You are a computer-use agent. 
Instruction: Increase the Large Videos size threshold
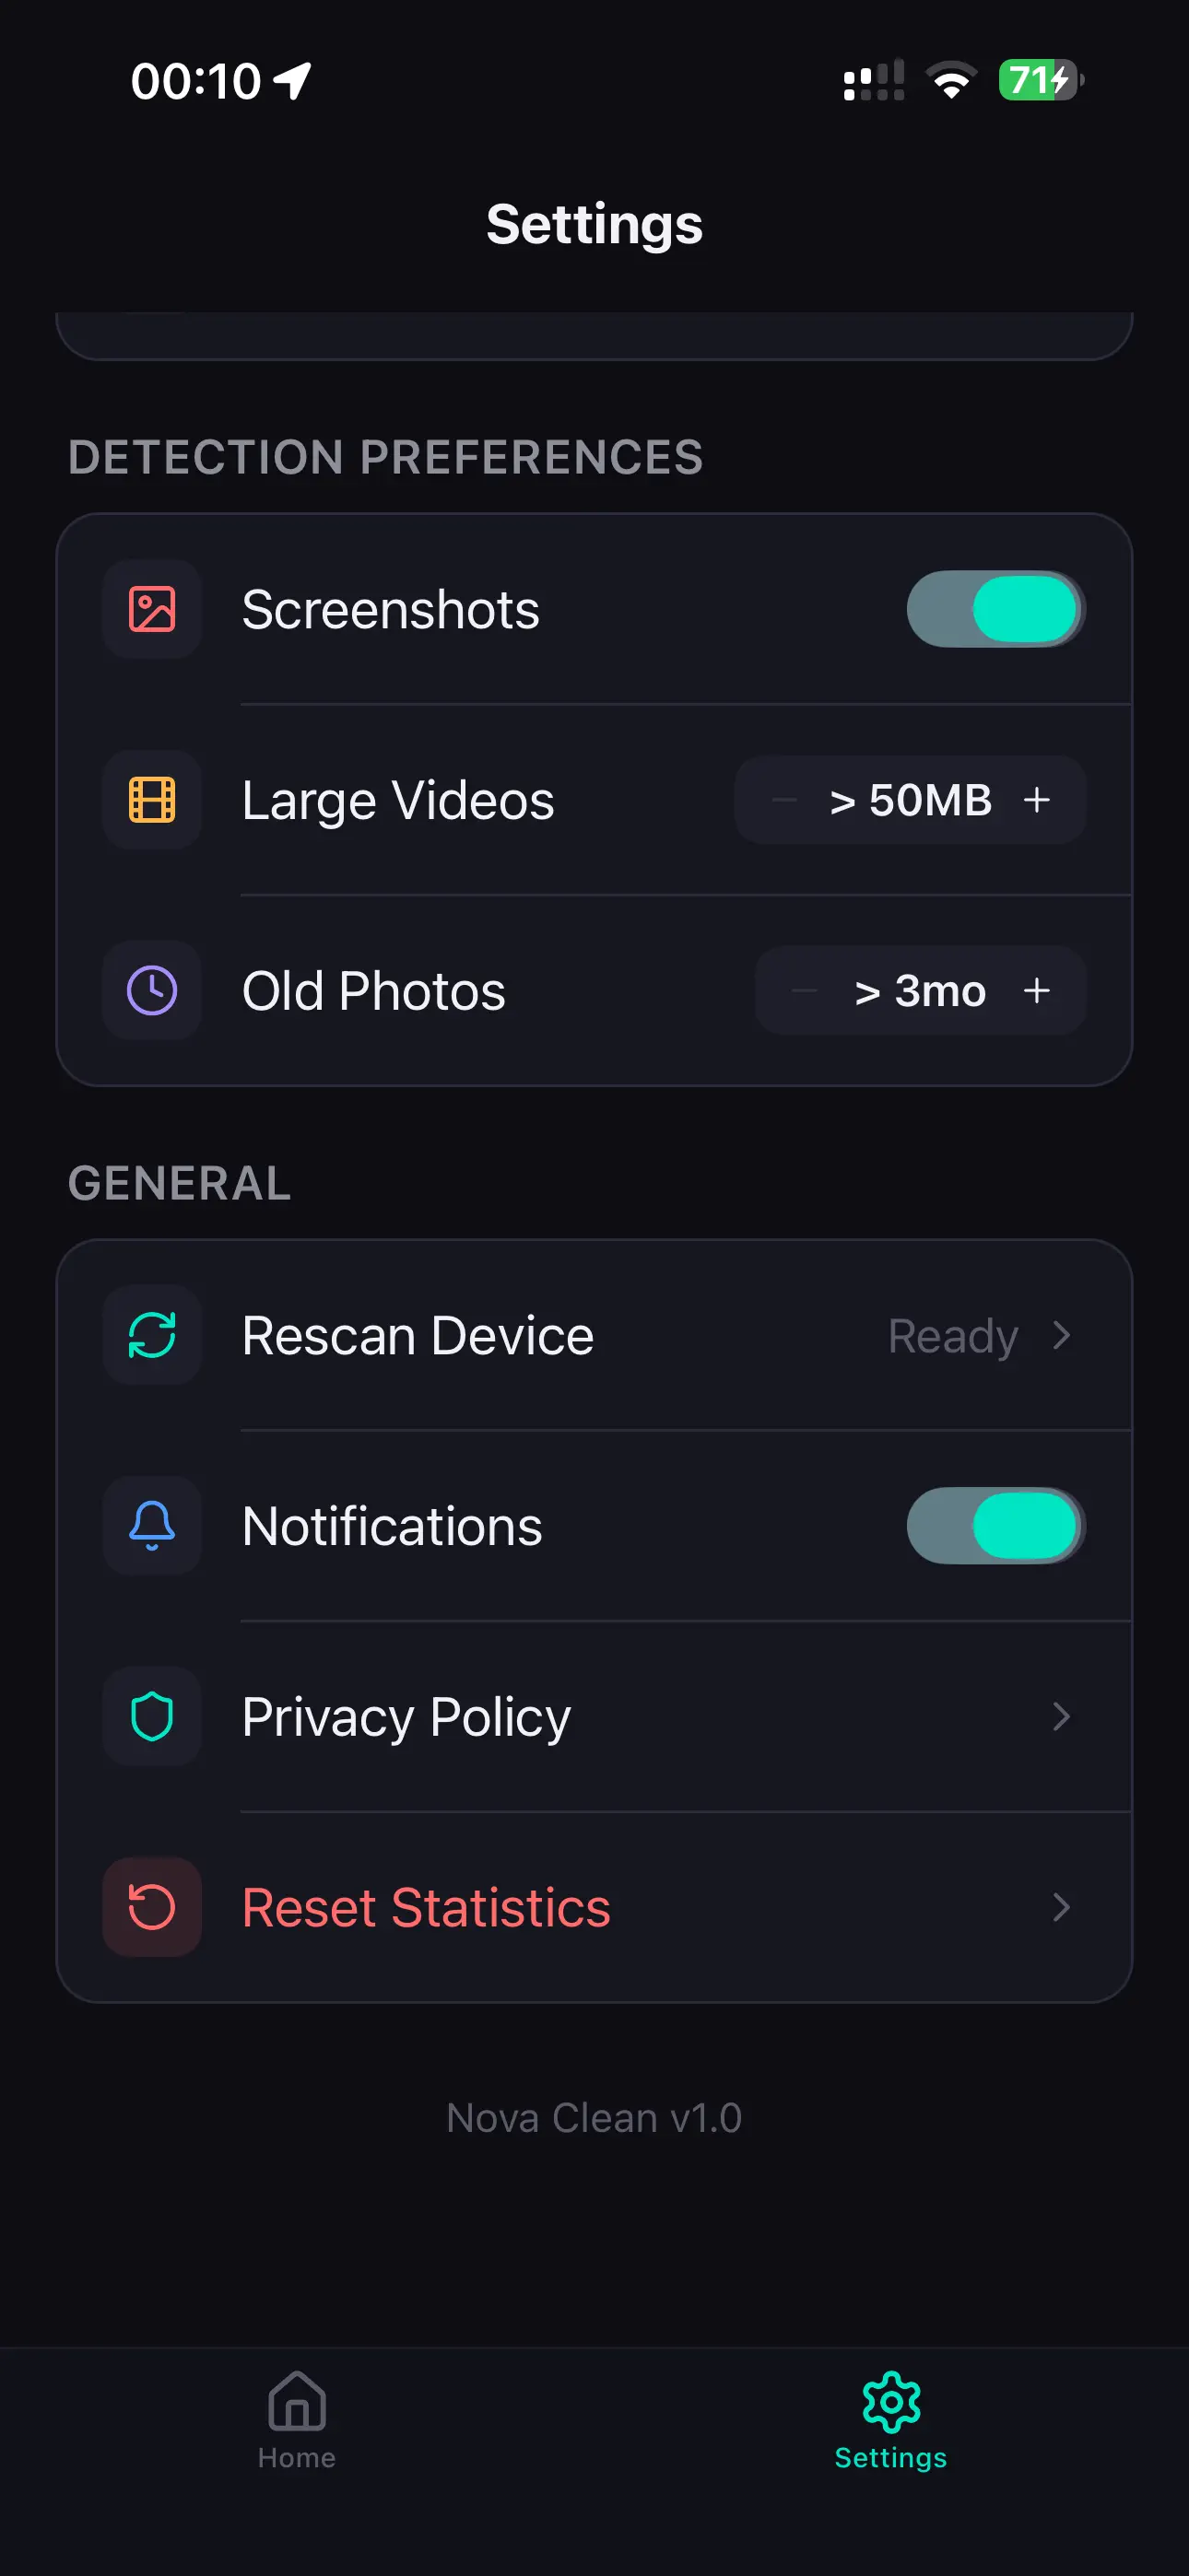[1037, 800]
